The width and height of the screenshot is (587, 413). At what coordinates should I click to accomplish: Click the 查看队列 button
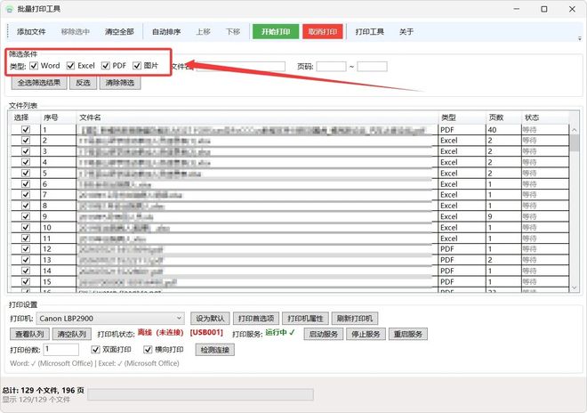(29, 334)
